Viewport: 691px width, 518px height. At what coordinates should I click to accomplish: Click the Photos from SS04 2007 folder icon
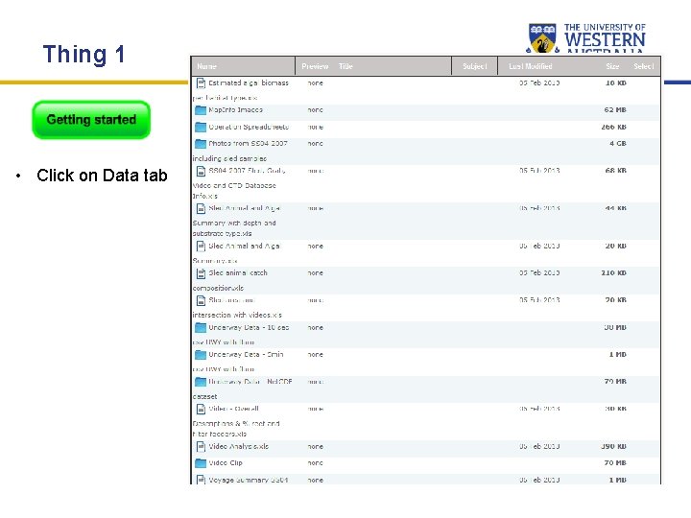coord(201,144)
